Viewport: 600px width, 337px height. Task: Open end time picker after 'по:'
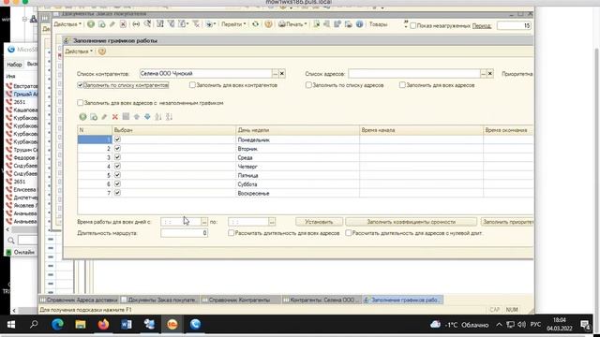tap(272, 222)
